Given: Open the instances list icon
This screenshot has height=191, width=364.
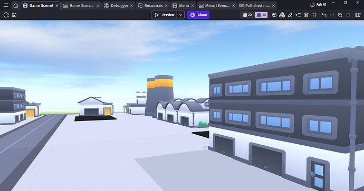Looking at the screenshot, I should click(x=298, y=15).
